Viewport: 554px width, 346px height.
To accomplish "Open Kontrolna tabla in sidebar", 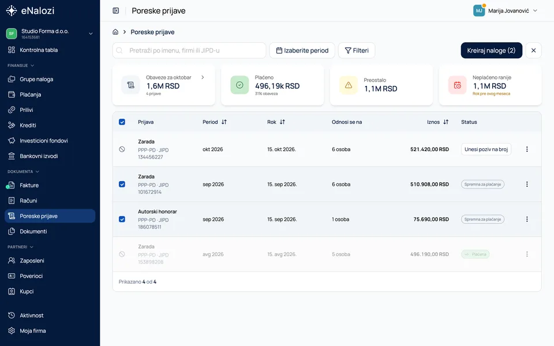I will pyautogui.click(x=50, y=50).
